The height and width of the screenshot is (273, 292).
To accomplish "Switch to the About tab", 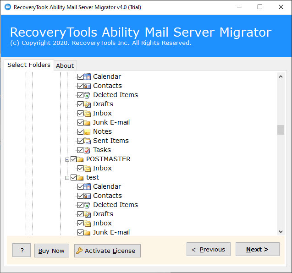I will click(x=65, y=66).
